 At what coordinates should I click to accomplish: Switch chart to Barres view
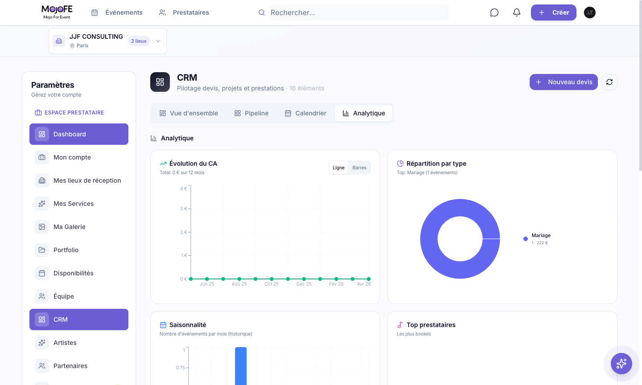click(x=359, y=168)
